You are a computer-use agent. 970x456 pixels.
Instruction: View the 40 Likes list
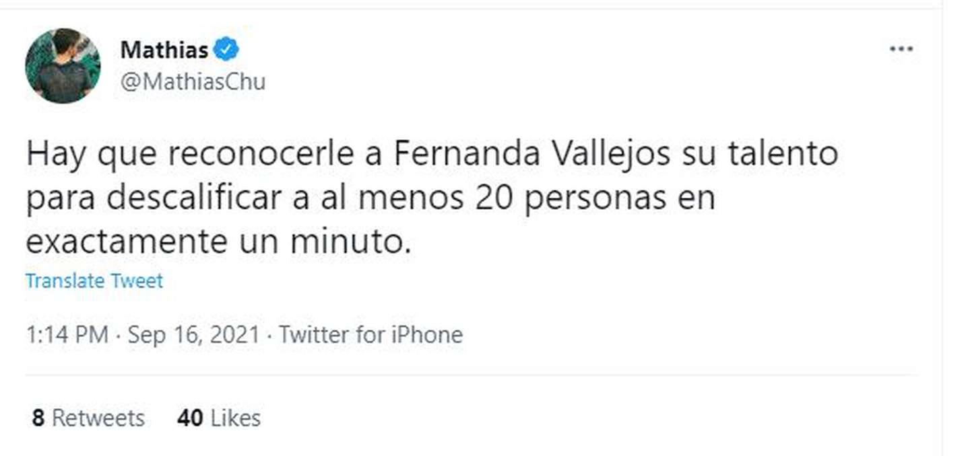tap(219, 418)
